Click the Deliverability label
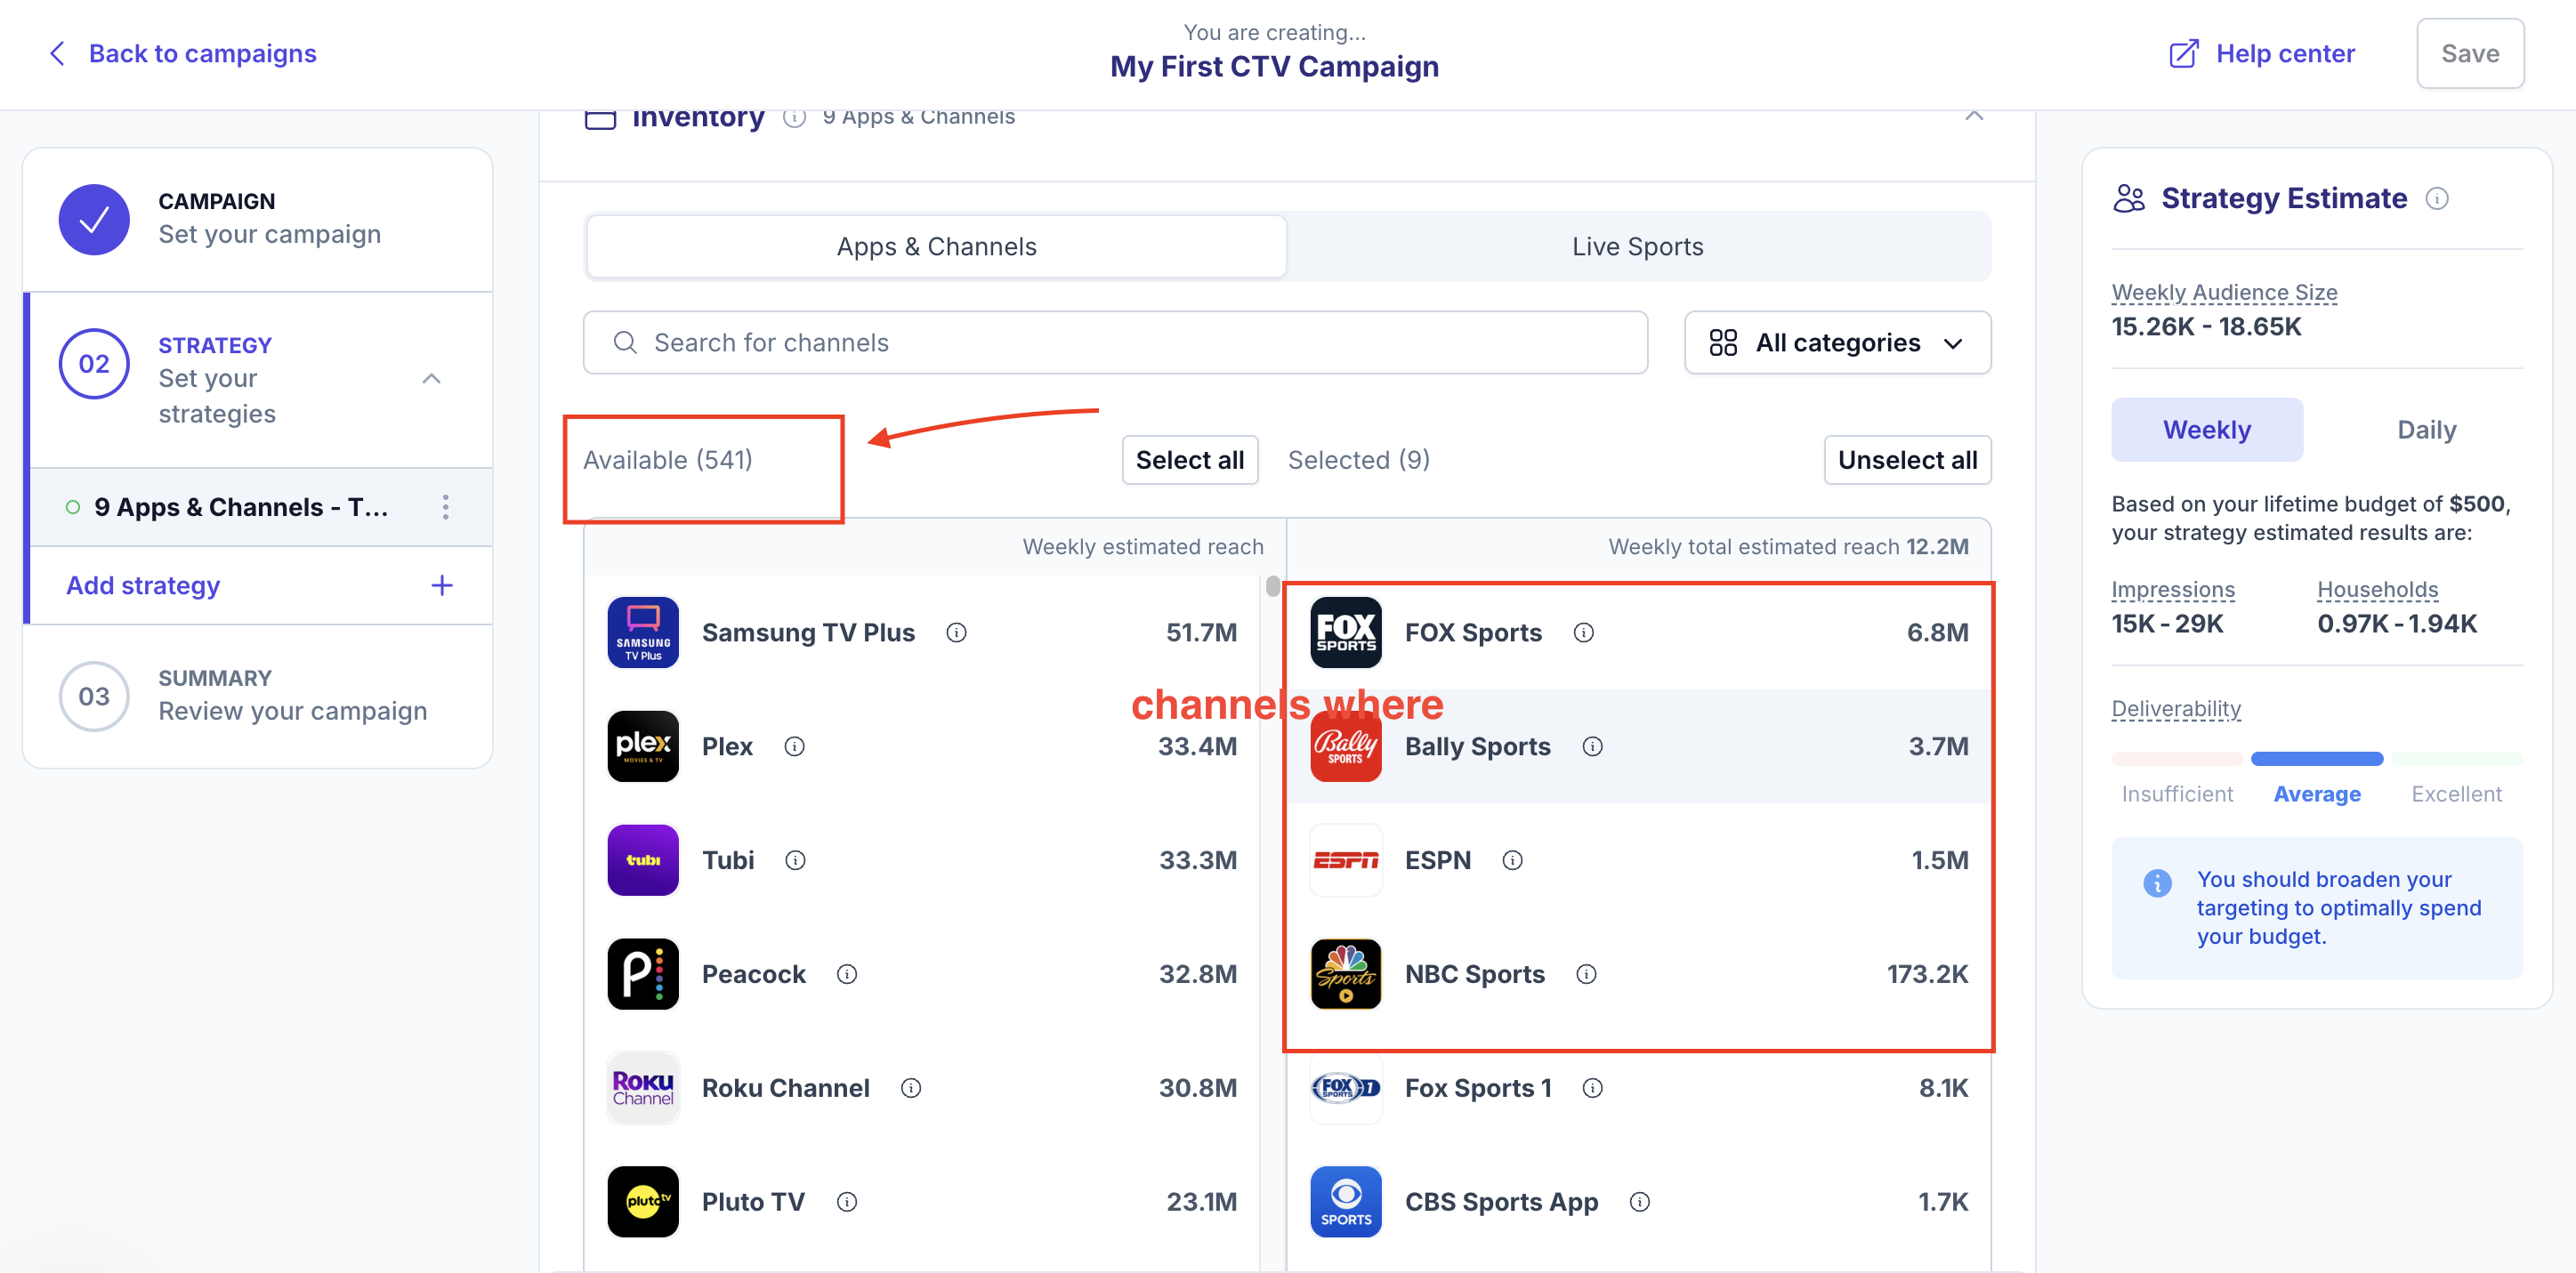The width and height of the screenshot is (2576, 1273). point(2176,708)
